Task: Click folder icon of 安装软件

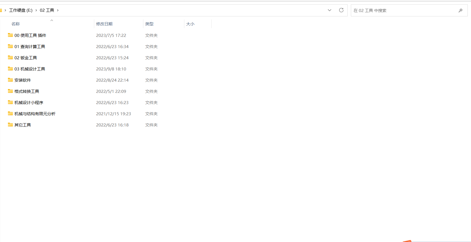Action: [10, 80]
